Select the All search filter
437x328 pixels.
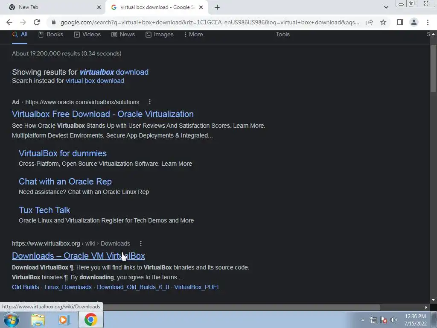pyautogui.click(x=20, y=34)
